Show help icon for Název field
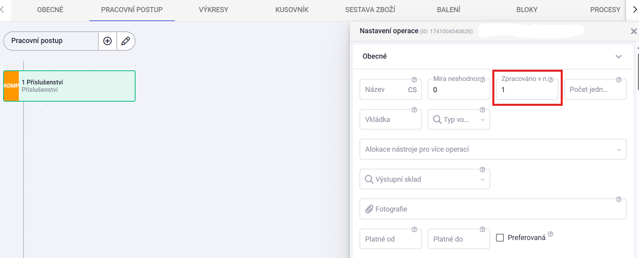 pos(414,80)
